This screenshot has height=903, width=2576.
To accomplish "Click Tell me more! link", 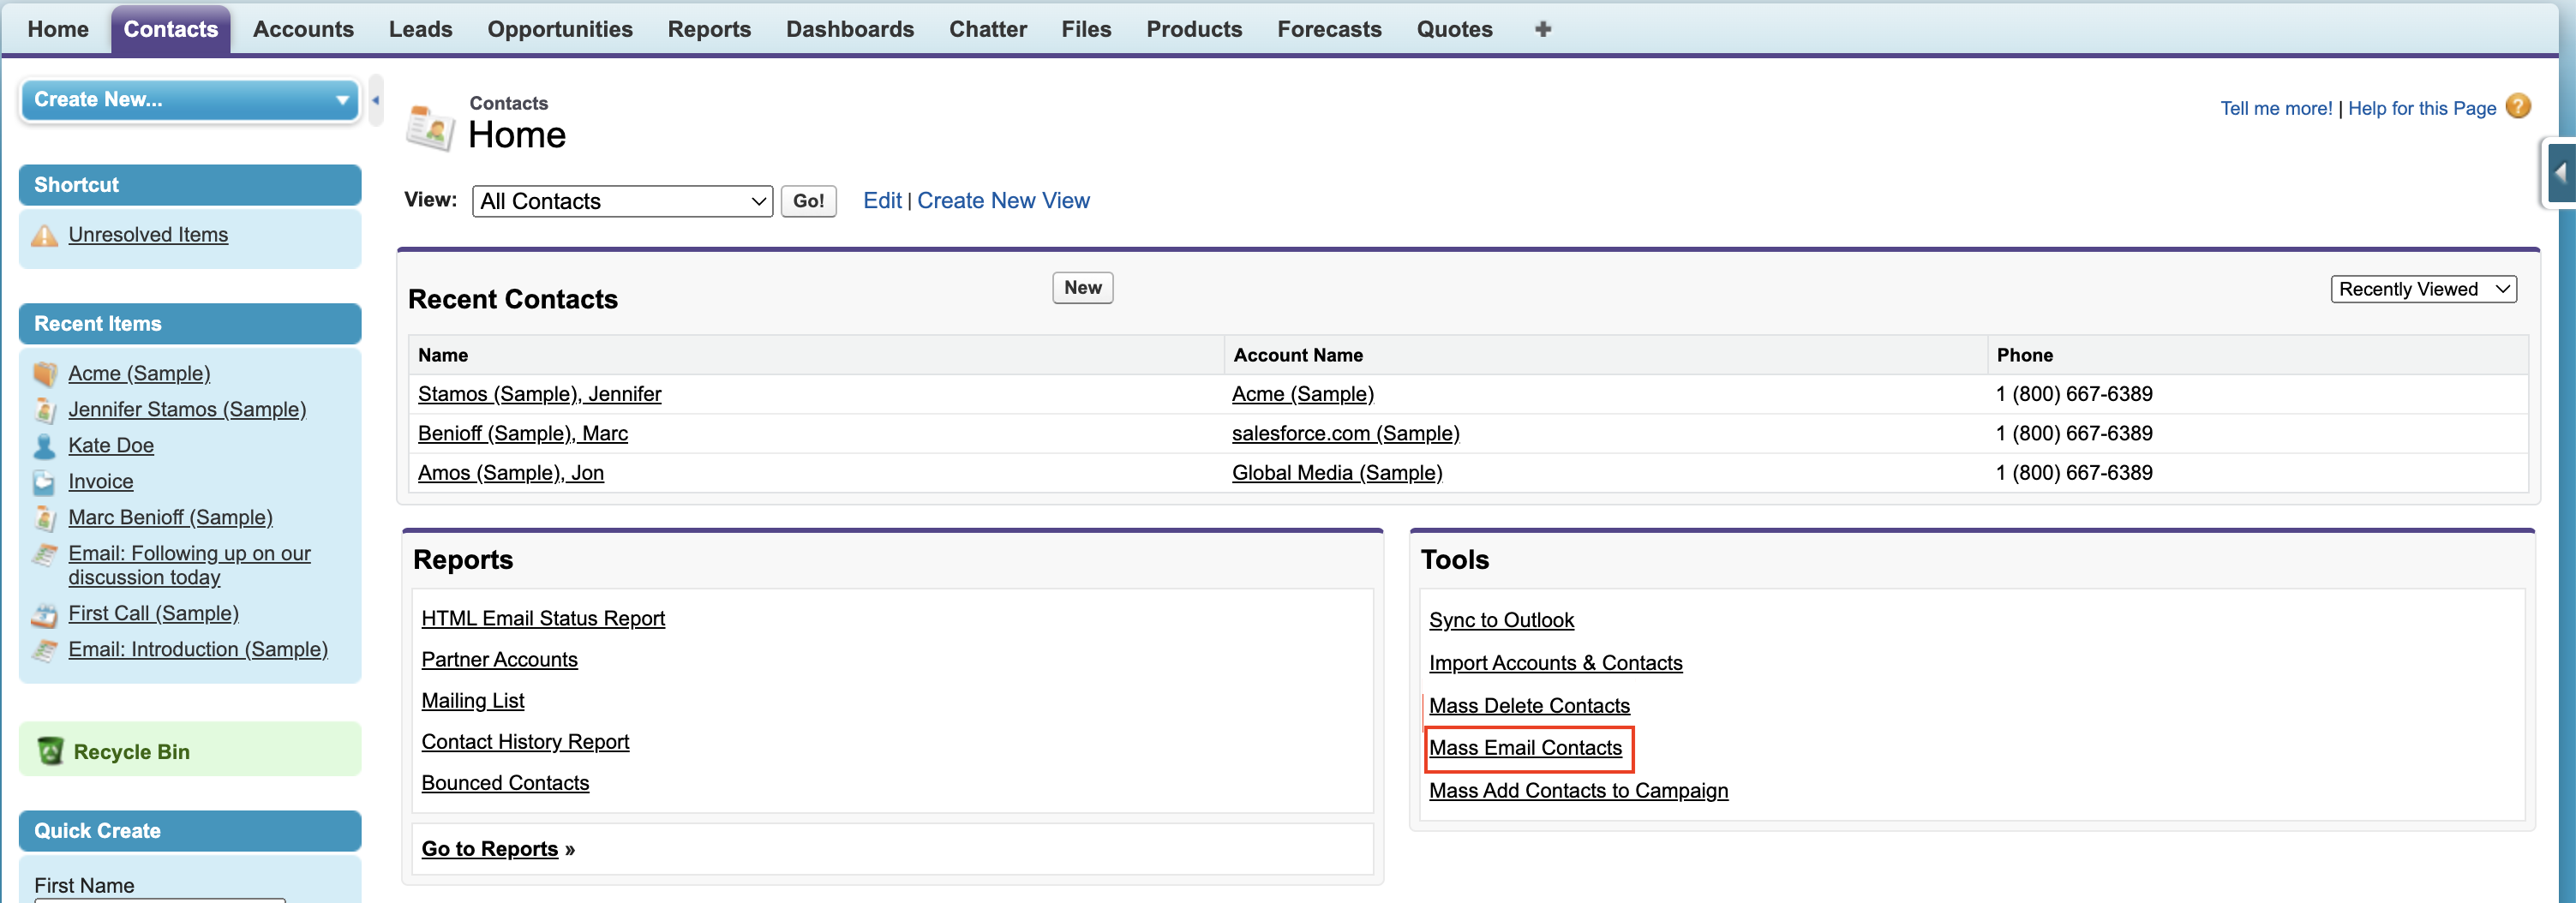I will pos(2276,108).
